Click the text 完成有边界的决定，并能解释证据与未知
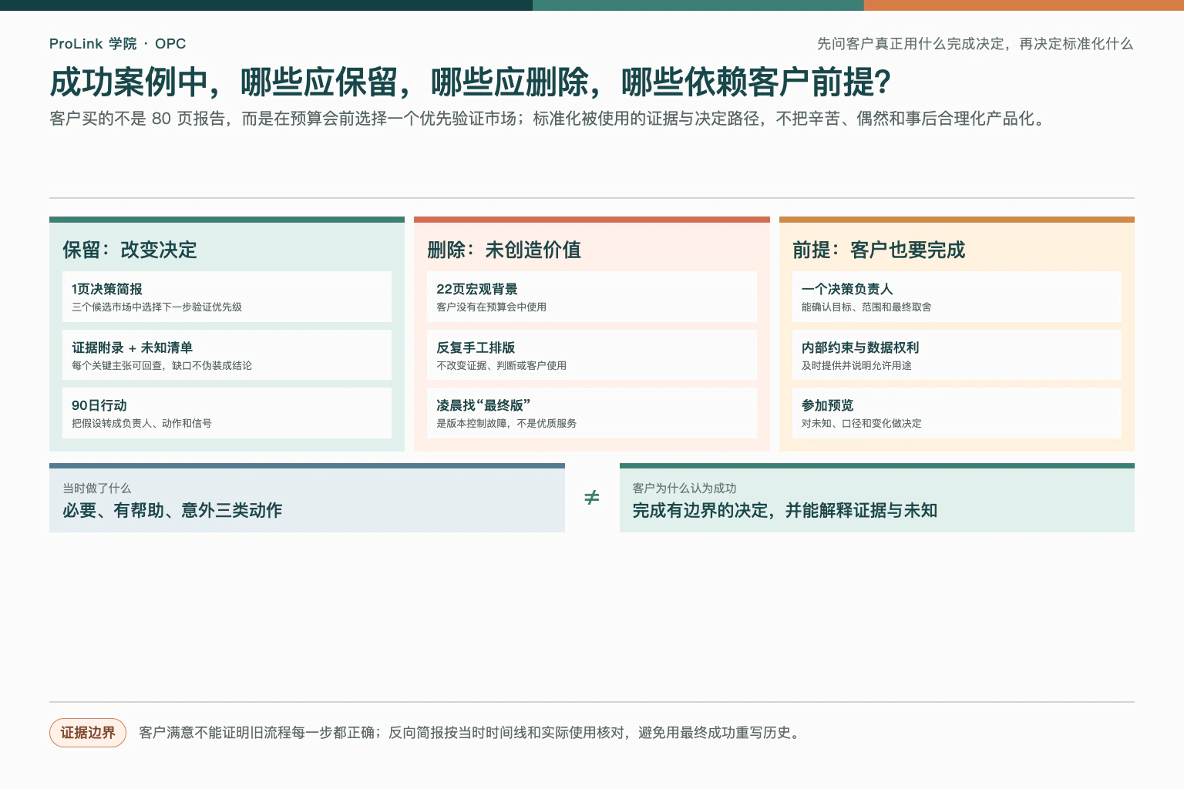This screenshot has width=1184, height=789. (x=785, y=510)
